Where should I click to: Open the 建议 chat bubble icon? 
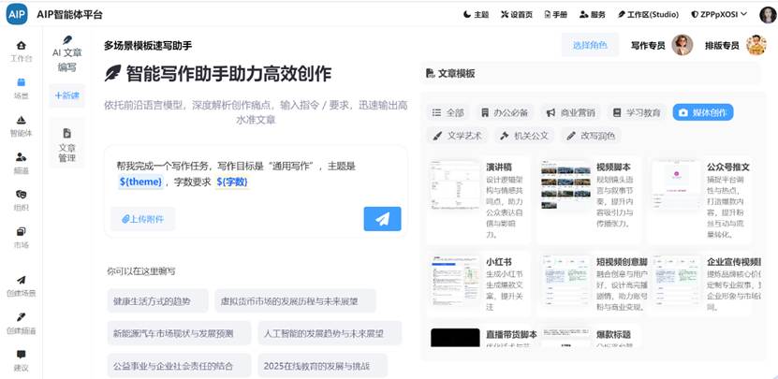pos(21,355)
